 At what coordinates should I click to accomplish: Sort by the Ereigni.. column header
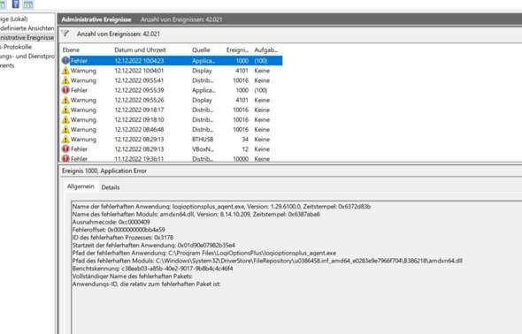click(237, 49)
